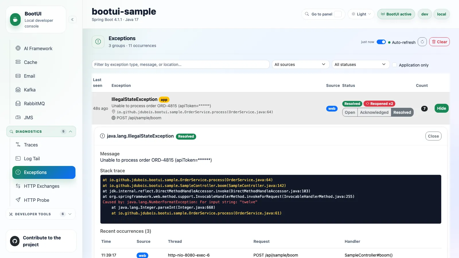Click the HTTP Probe paper-plane icon
The width and height of the screenshot is (459, 258).
coord(18,200)
